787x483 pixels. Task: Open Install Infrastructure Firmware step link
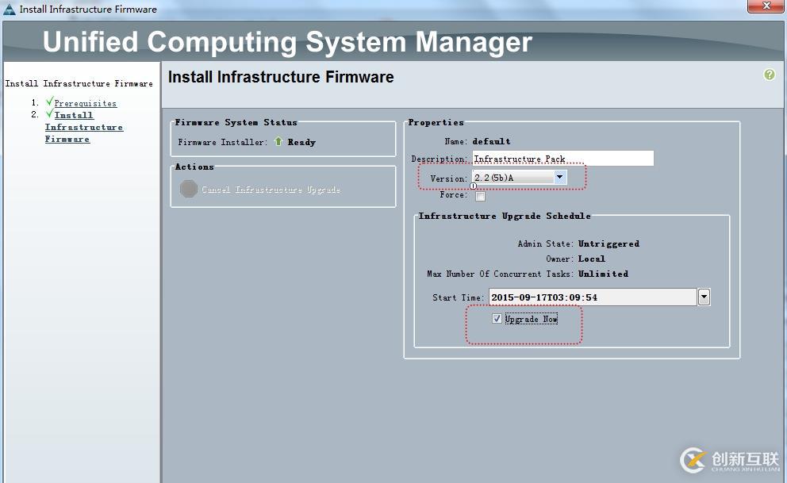pyautogui.click(x=83, y=127)
